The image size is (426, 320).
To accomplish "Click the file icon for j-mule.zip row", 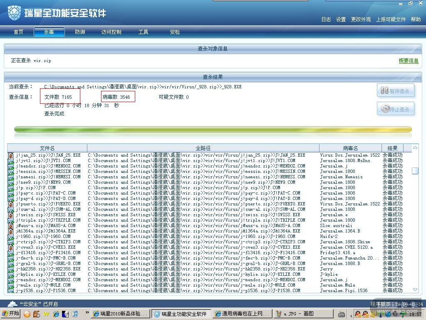I will [10, 285].
